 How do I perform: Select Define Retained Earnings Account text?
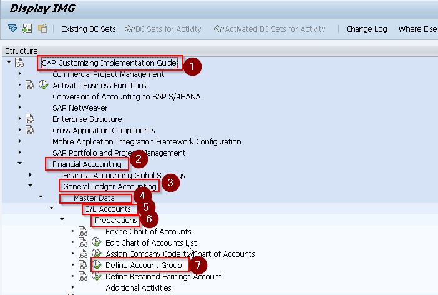click(x=163, y=277)
